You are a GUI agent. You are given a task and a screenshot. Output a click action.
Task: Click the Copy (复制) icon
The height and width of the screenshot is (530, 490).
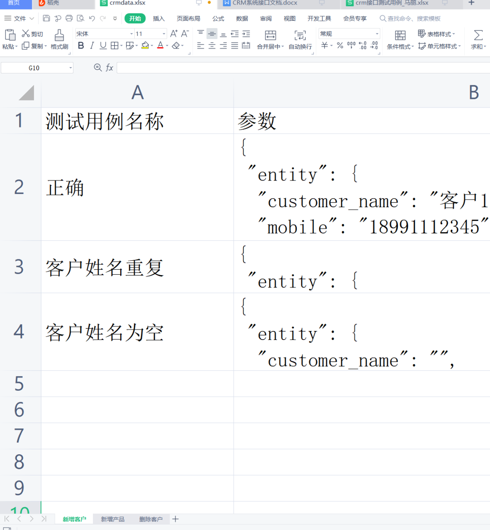point(26,46)
